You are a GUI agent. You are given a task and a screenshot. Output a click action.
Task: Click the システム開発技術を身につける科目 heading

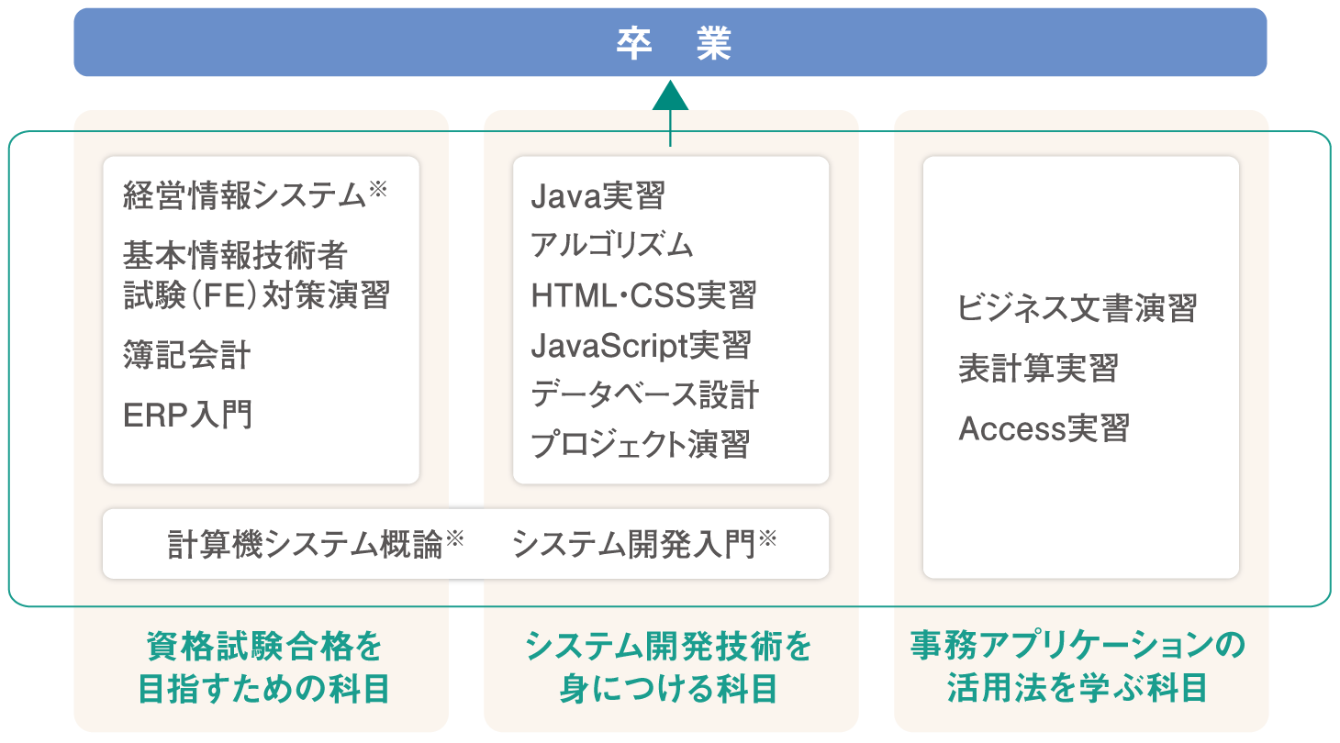pyautogui.click(x=669, y=667)
